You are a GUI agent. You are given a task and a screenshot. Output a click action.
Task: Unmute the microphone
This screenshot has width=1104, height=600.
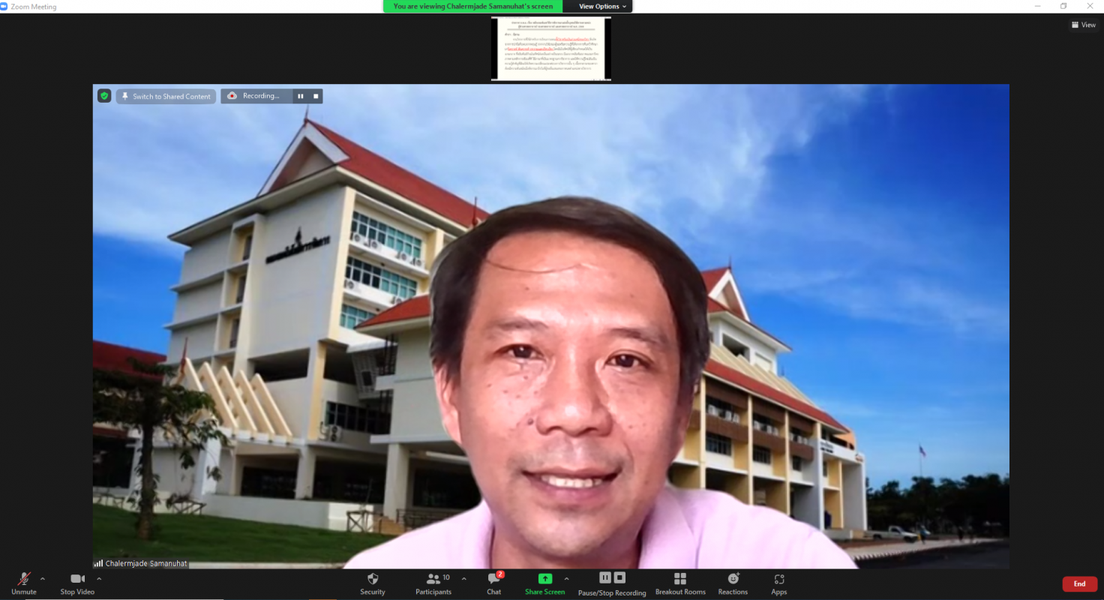point(23,583)
